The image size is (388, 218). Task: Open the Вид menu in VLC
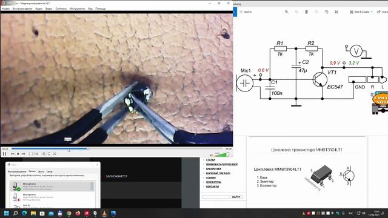pos(90,8)
